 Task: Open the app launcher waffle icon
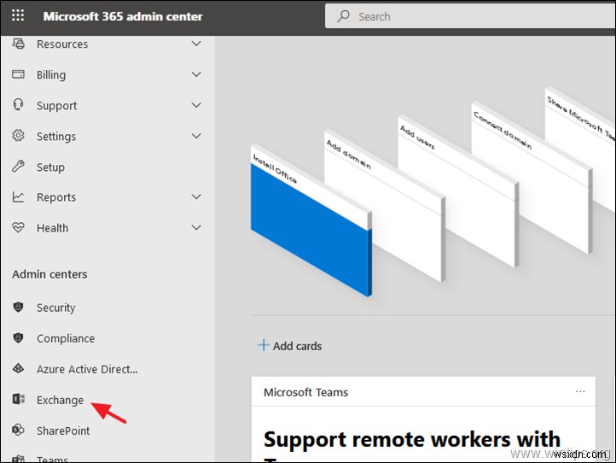[x=19, y=16]
